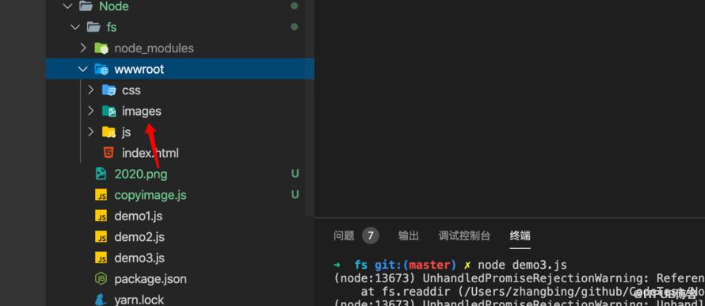Click the modified dot on fs row
The height and width of the screenshot is (306, 705).
click(x=294, y=27)
